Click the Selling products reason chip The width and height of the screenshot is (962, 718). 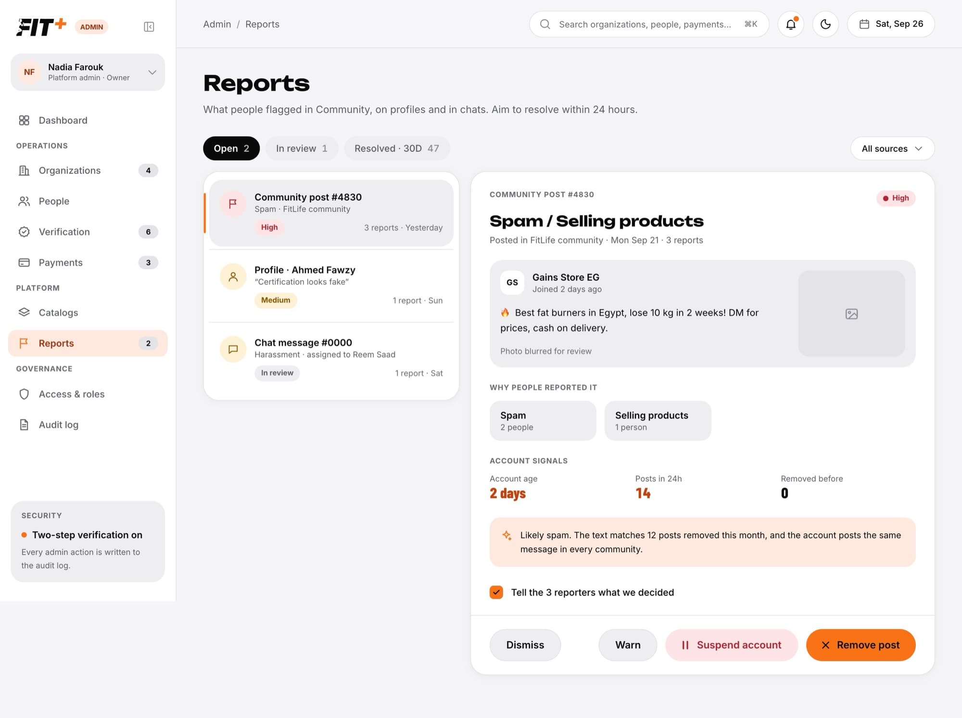tap(658, 421)
